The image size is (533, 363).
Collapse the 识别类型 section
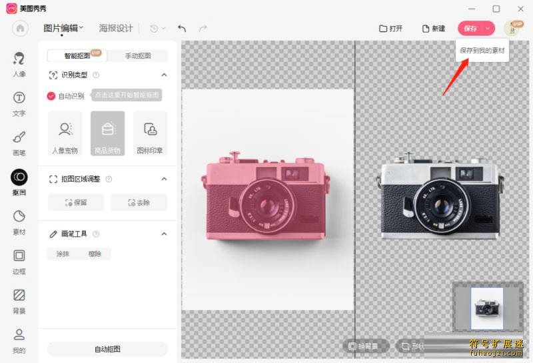(164, 75)
